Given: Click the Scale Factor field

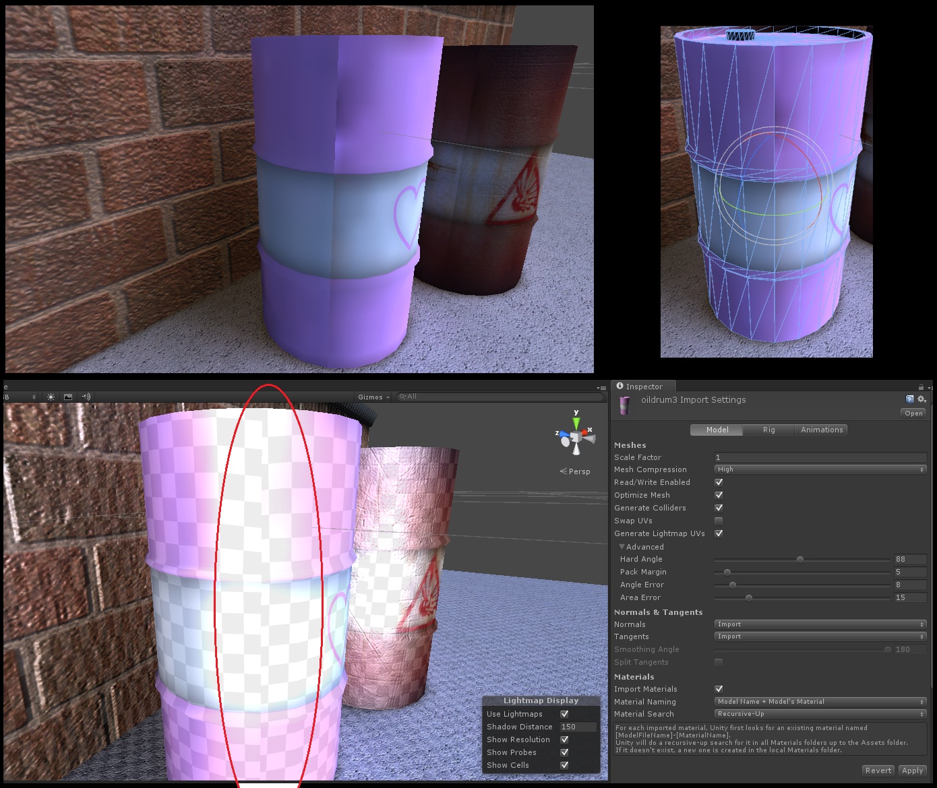Looking at the screenshot, I should [820, 457].
